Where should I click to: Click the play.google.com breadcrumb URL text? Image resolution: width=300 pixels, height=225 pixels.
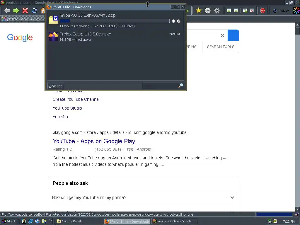[120, 133]
